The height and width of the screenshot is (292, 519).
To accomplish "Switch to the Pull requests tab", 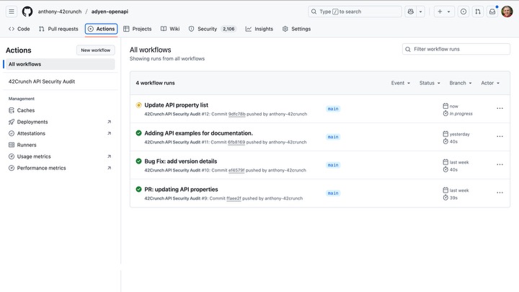I will [x=58, y=29].
